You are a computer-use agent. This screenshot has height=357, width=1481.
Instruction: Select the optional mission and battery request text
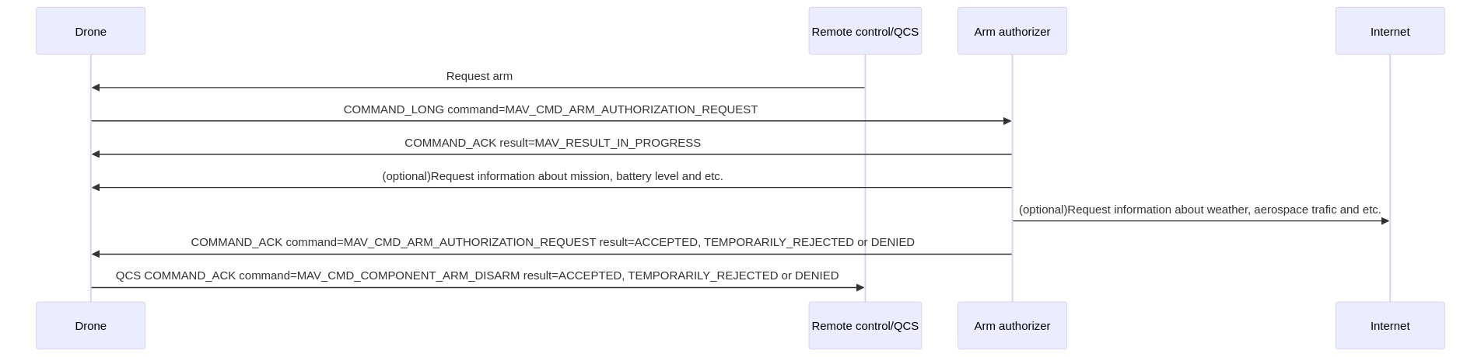tap(552, 176)
